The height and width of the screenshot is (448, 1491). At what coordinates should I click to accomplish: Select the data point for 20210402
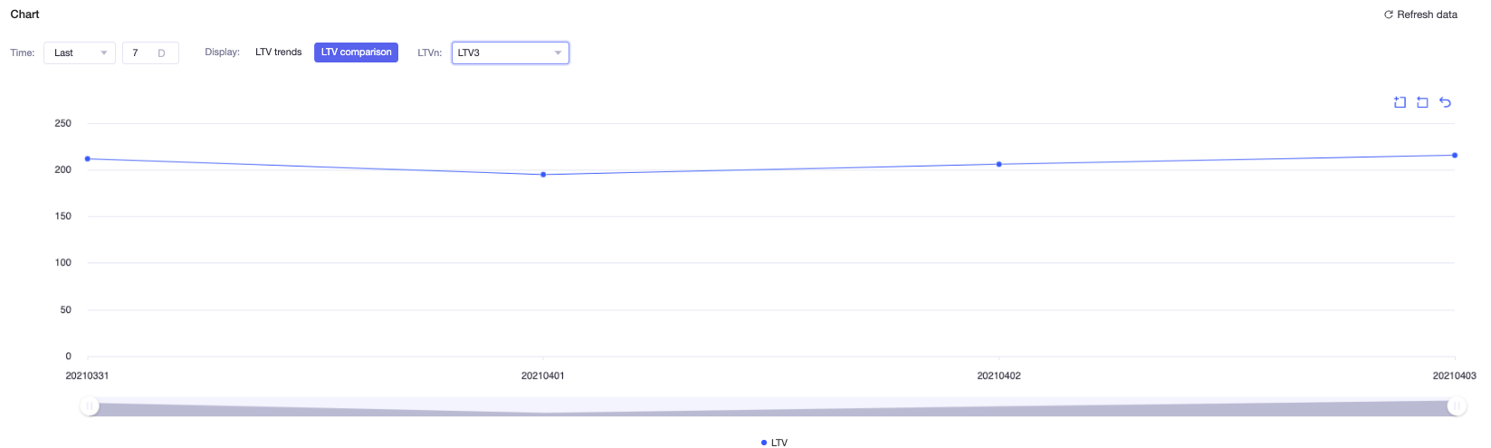pos(999,165)
